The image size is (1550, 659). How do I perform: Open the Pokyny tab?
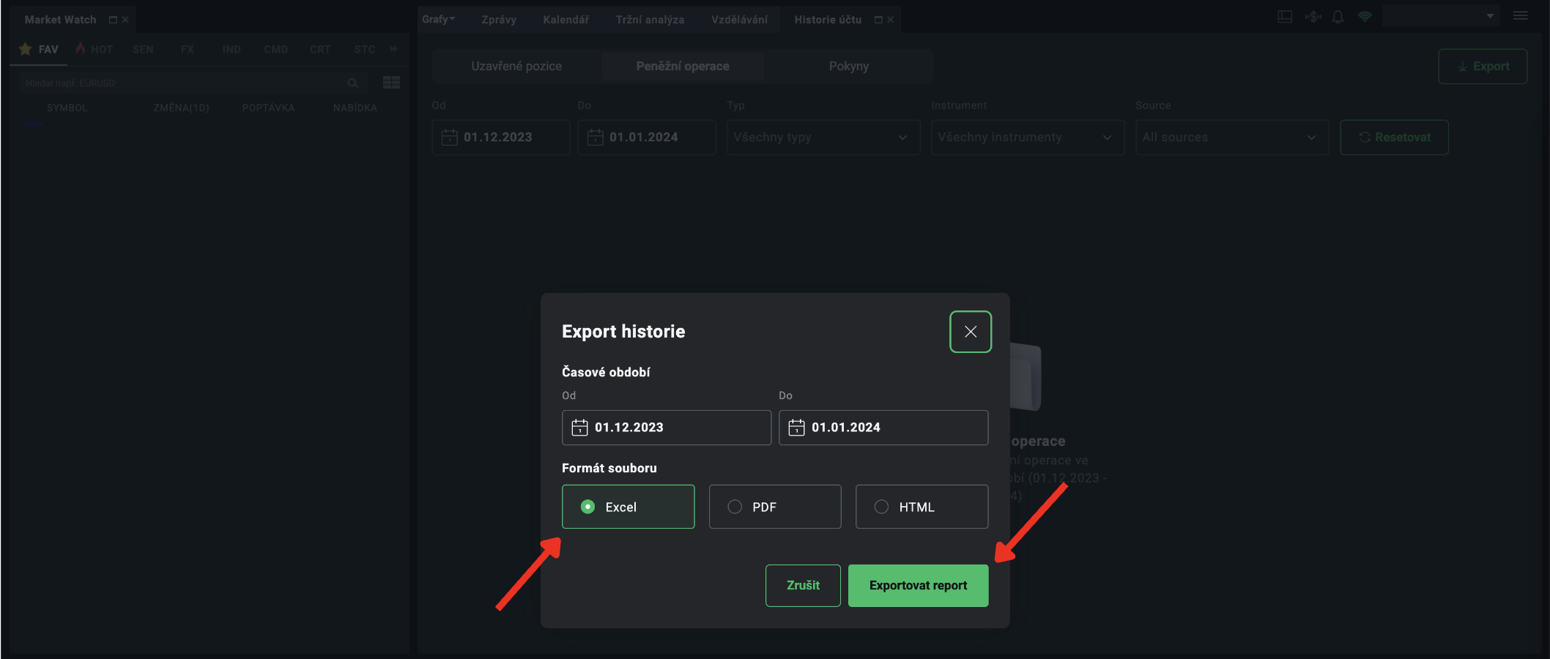[848, 67]
